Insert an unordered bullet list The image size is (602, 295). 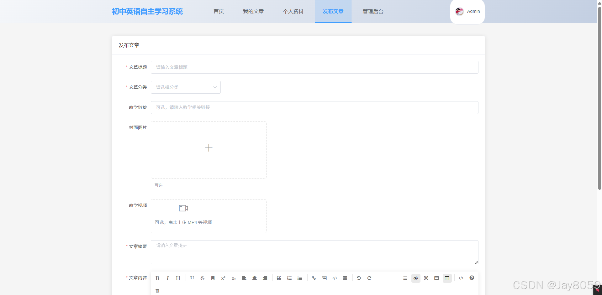[x=300, y=278]
